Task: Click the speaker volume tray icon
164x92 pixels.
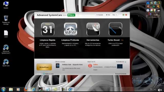Action: pos(159,90)
